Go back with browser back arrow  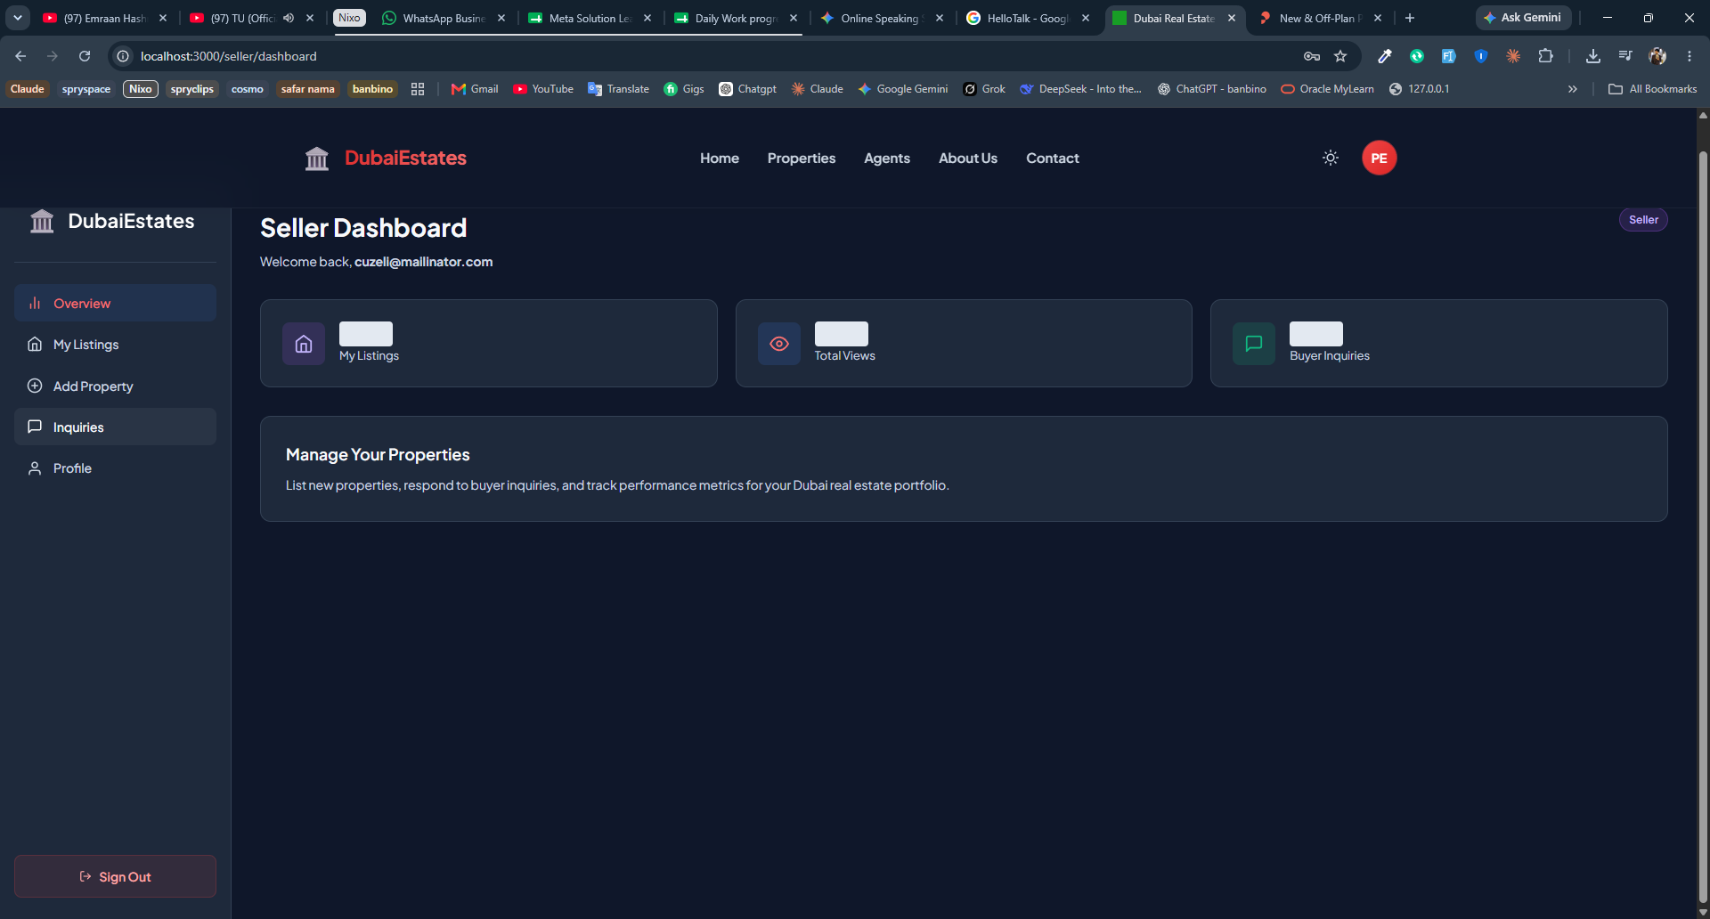[x=20, y=56]
